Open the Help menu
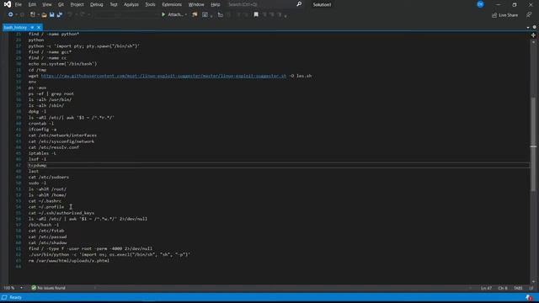 point(216,4)
